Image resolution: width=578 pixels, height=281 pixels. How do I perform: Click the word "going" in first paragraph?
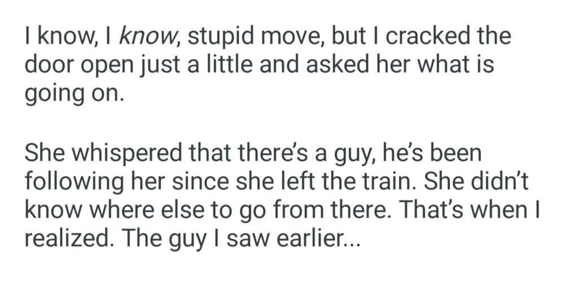point(52,91)
